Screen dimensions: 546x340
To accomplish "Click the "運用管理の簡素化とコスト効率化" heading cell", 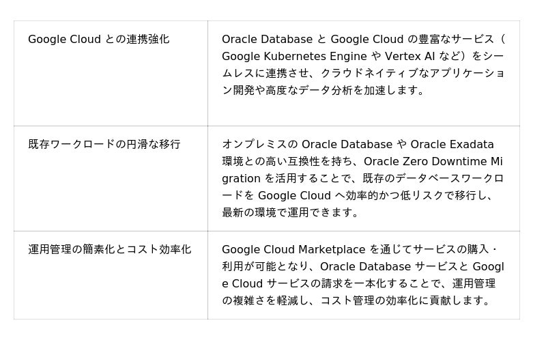I will (109, 250).
